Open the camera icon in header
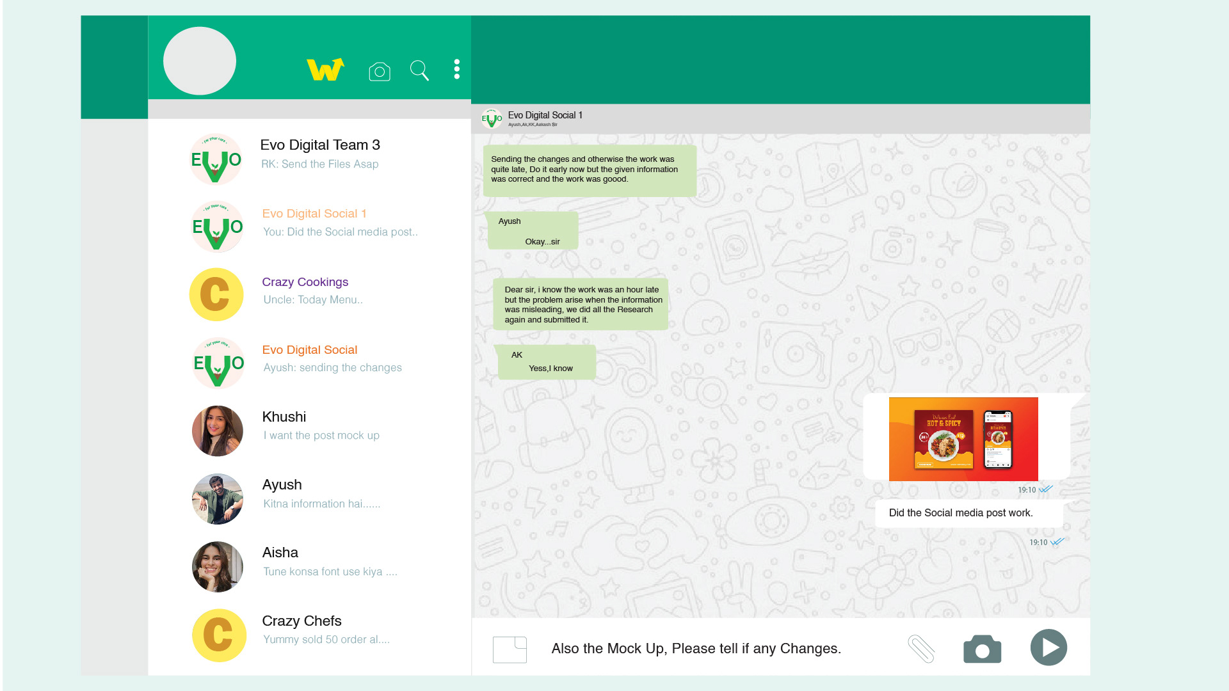The width and height of the screenshot is (1229, 691). 380,71
